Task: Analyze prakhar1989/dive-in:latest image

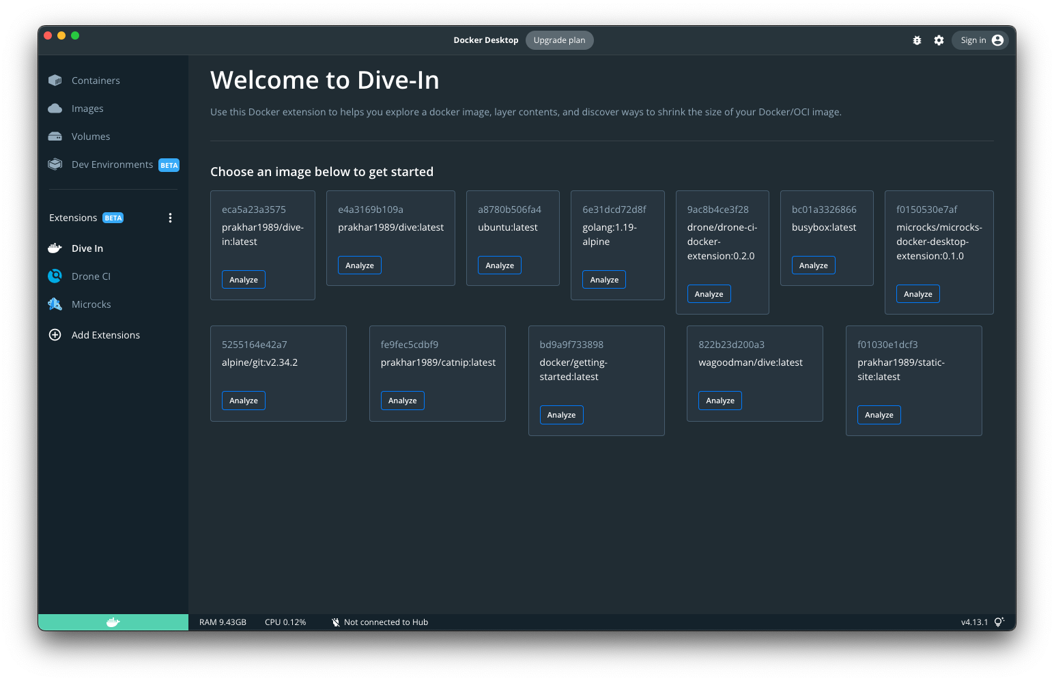Action: (x=244, y=280)
